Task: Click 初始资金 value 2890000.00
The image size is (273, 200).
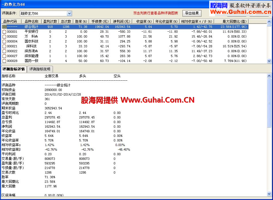Action: [53, 90]
